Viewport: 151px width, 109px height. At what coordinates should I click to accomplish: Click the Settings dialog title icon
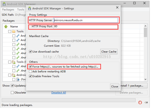coord(30,8)
